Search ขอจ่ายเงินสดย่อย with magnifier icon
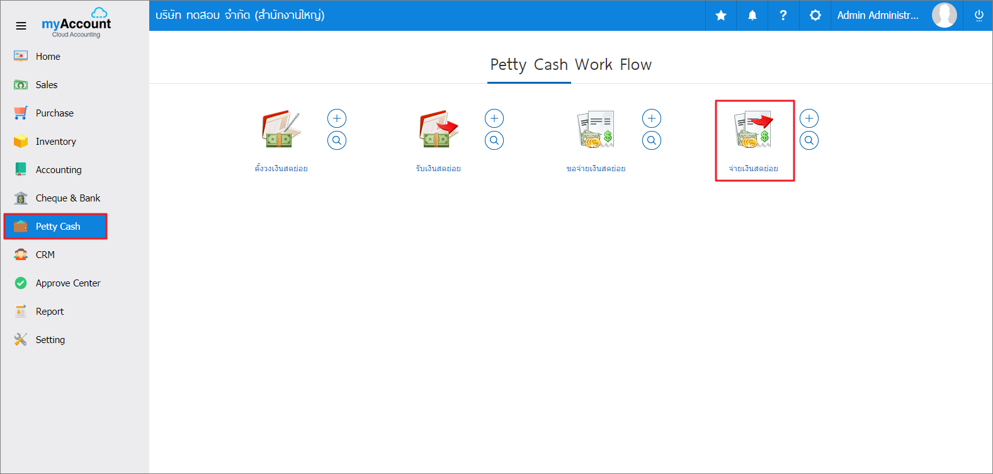 (652, 140)
